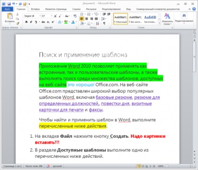Open Word help question mark icon
198x170 pixels.
point(194,9)
